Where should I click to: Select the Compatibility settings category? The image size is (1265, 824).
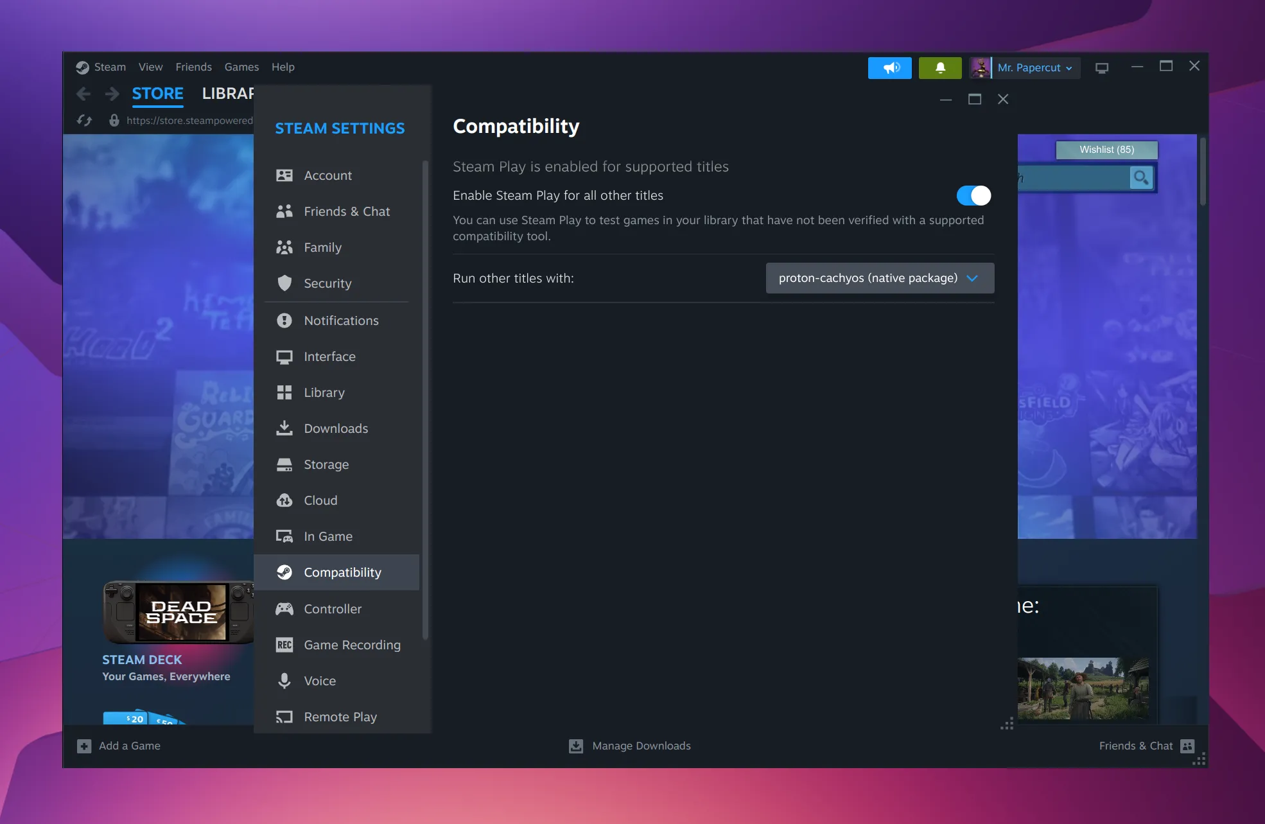pyautogui.click(x=337, y=572)
